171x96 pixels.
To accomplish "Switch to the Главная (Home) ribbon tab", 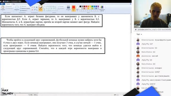I will 8,4.
